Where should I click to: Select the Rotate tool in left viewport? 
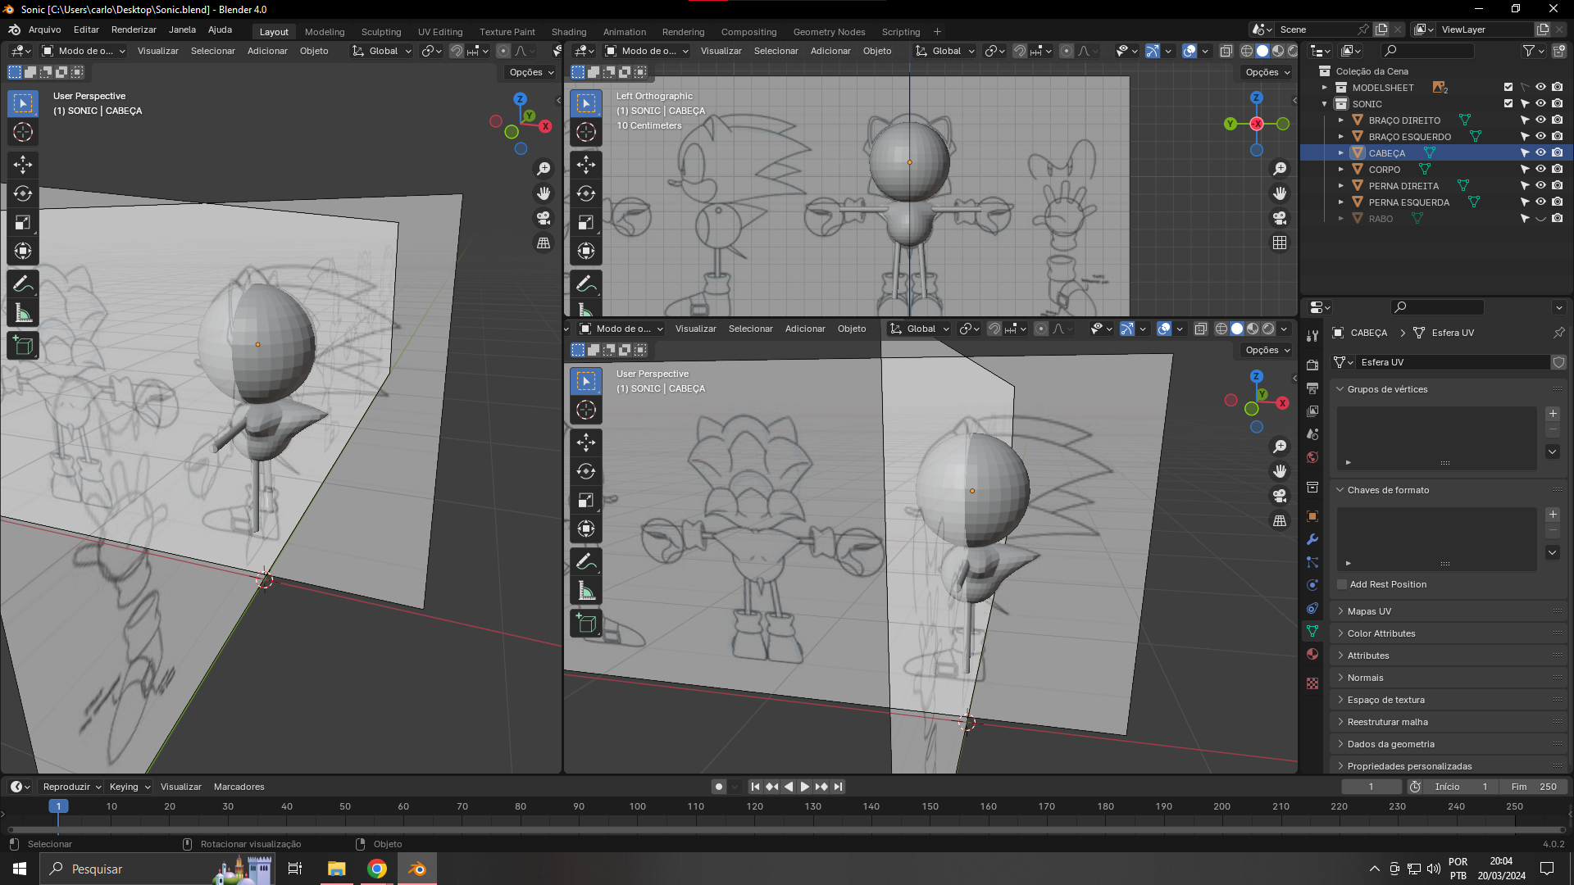tap(23, 193)
